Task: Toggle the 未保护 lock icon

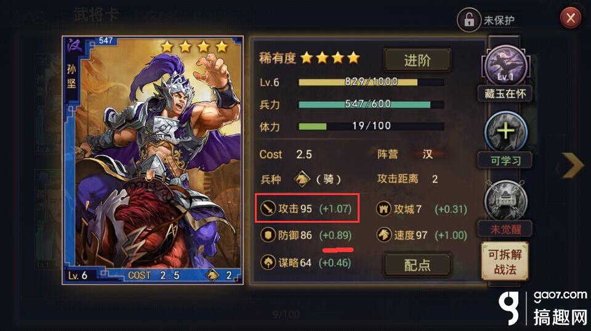Action: click(469, 20)
